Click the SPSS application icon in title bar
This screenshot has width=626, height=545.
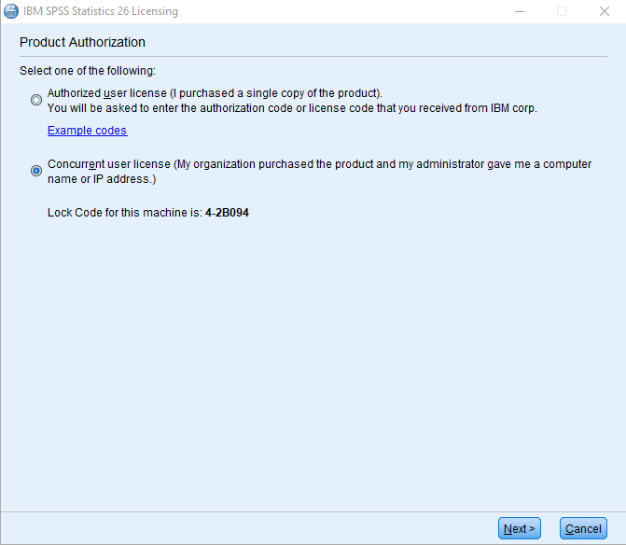click(11, 11)
